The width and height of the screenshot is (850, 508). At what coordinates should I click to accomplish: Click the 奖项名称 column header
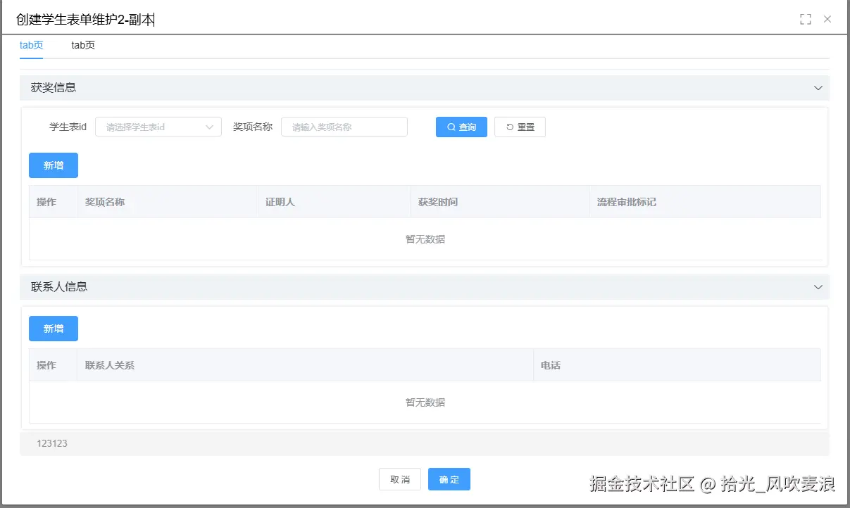click(x=168, y=202)
